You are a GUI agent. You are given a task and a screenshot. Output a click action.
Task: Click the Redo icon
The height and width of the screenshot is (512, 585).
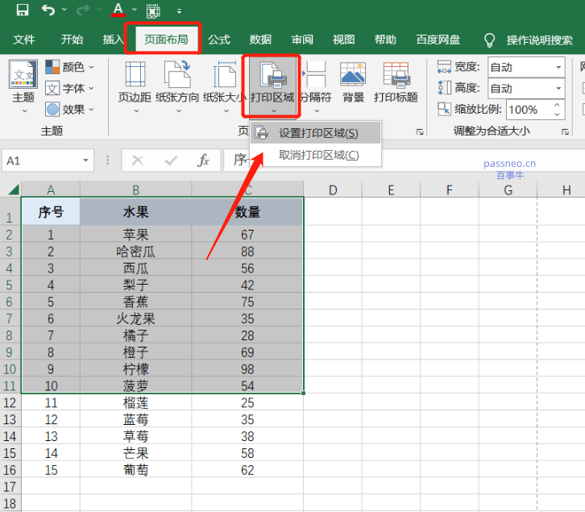[83, 10]
